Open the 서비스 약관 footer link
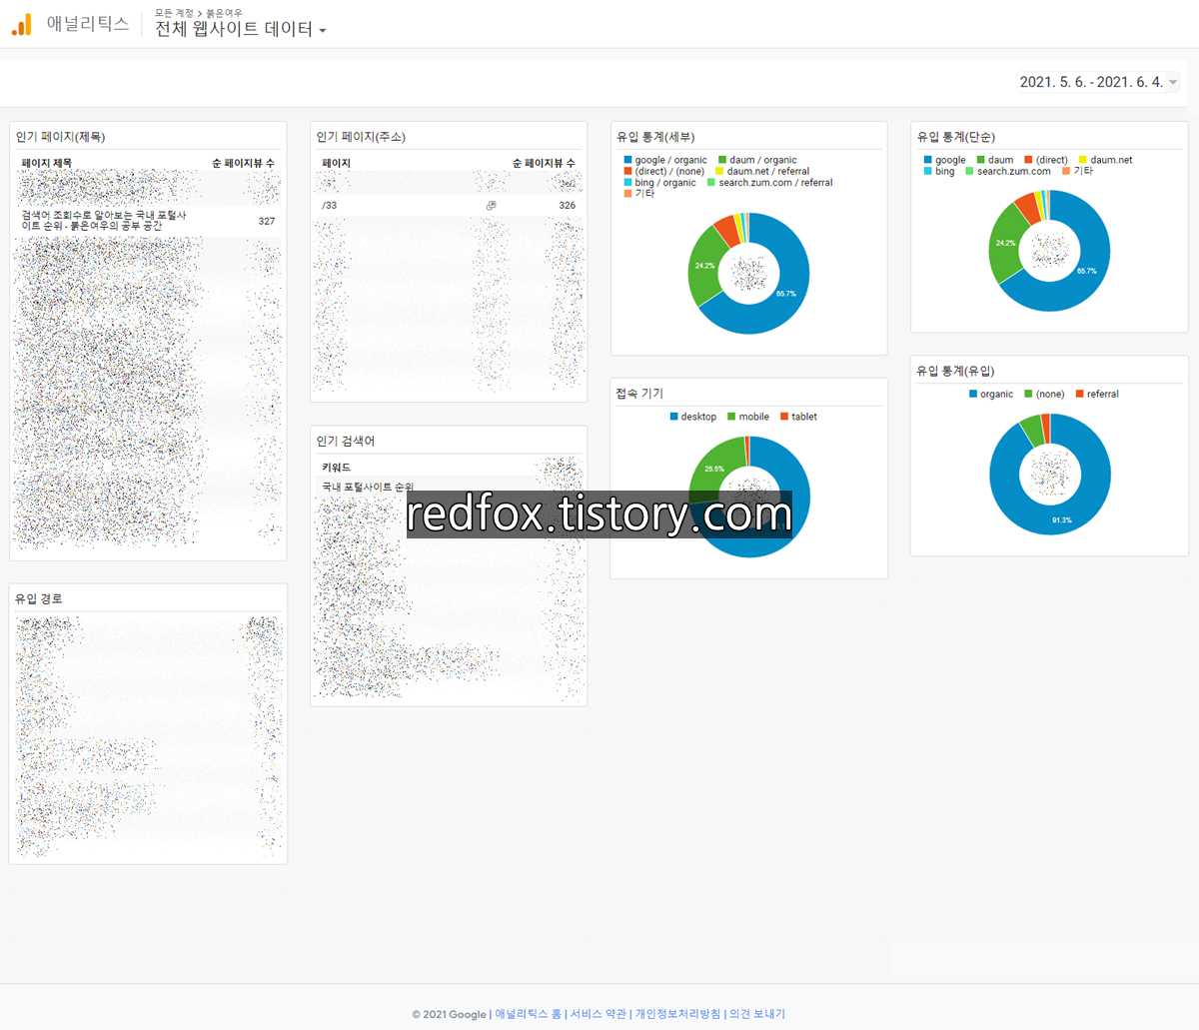 click(x=598, y=1013)
